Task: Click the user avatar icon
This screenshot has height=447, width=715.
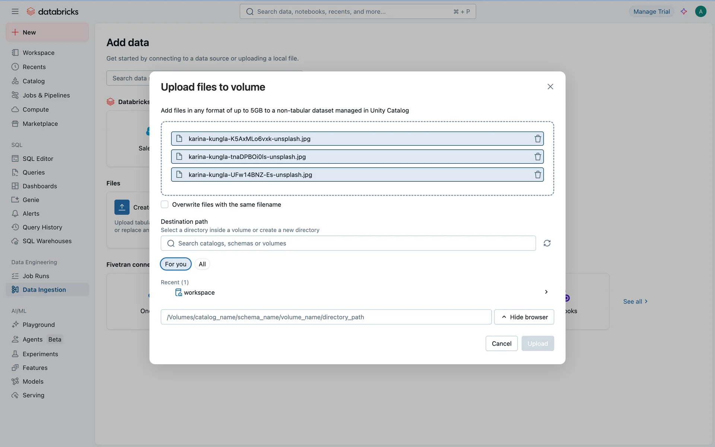Action: point(700,12)
